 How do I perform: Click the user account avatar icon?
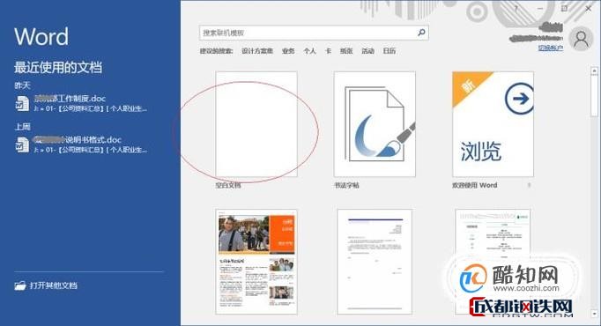581,39
